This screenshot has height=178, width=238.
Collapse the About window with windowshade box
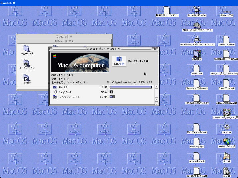tap(157, 49)
